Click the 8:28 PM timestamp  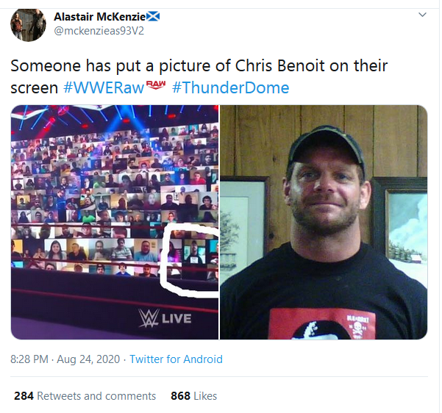pos(29,359)
